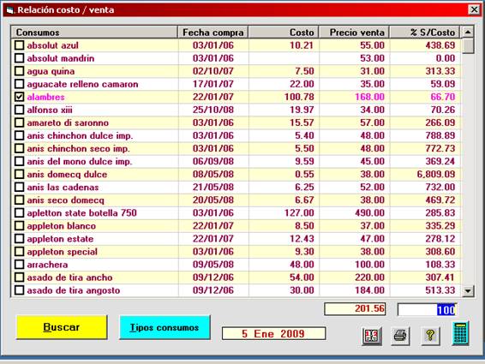Click the scroll up arrow in the list
Screen dimensions: 485x364
[468, 32]
